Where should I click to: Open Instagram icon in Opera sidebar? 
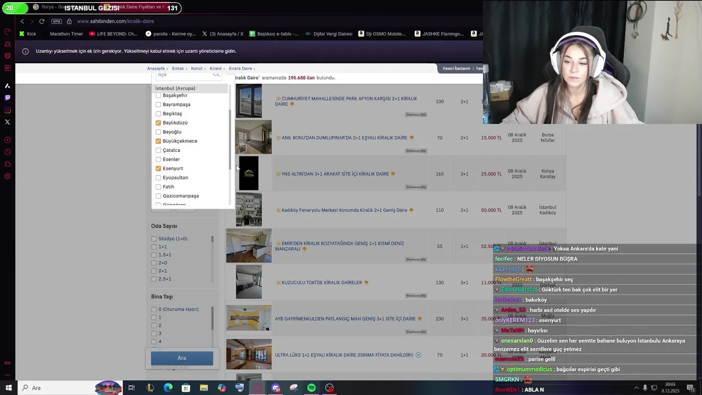[x=7, y=110]
